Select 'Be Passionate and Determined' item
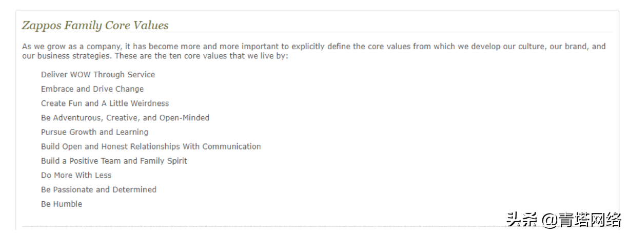The image size is (629, 235). (x=99, y=189)
